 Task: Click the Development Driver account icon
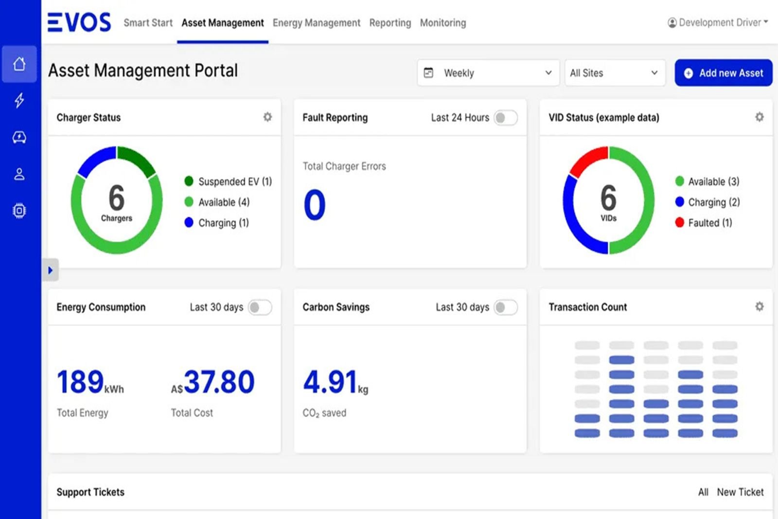pyautogui.click(x=672, y=22)
